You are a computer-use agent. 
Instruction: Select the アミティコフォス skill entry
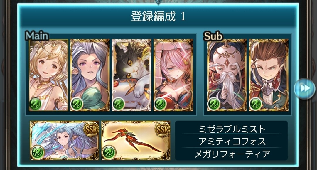[x=232, y=141]
